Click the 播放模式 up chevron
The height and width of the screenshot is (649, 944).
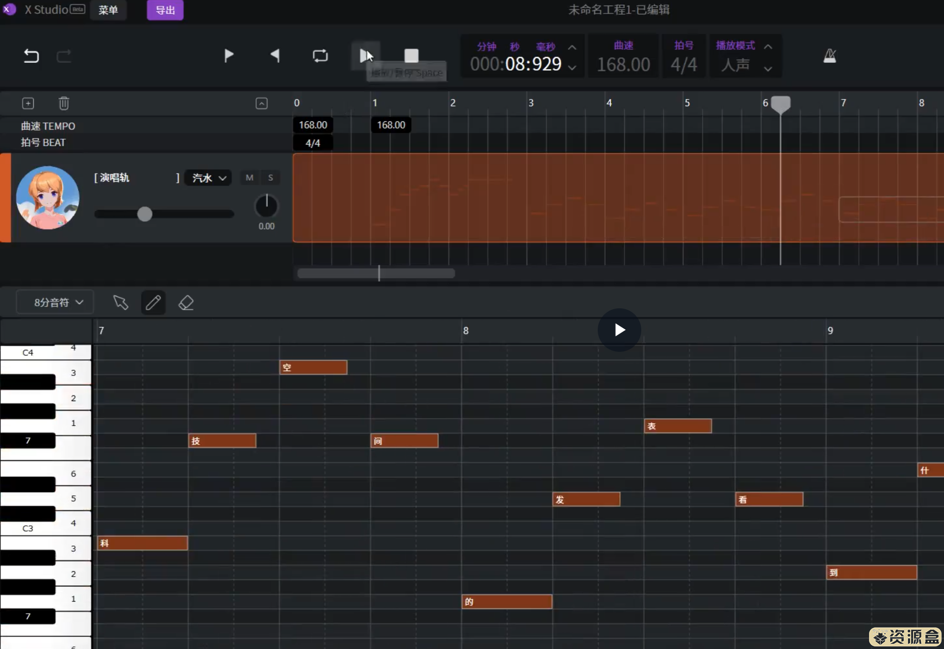click(x=768, y=47)
